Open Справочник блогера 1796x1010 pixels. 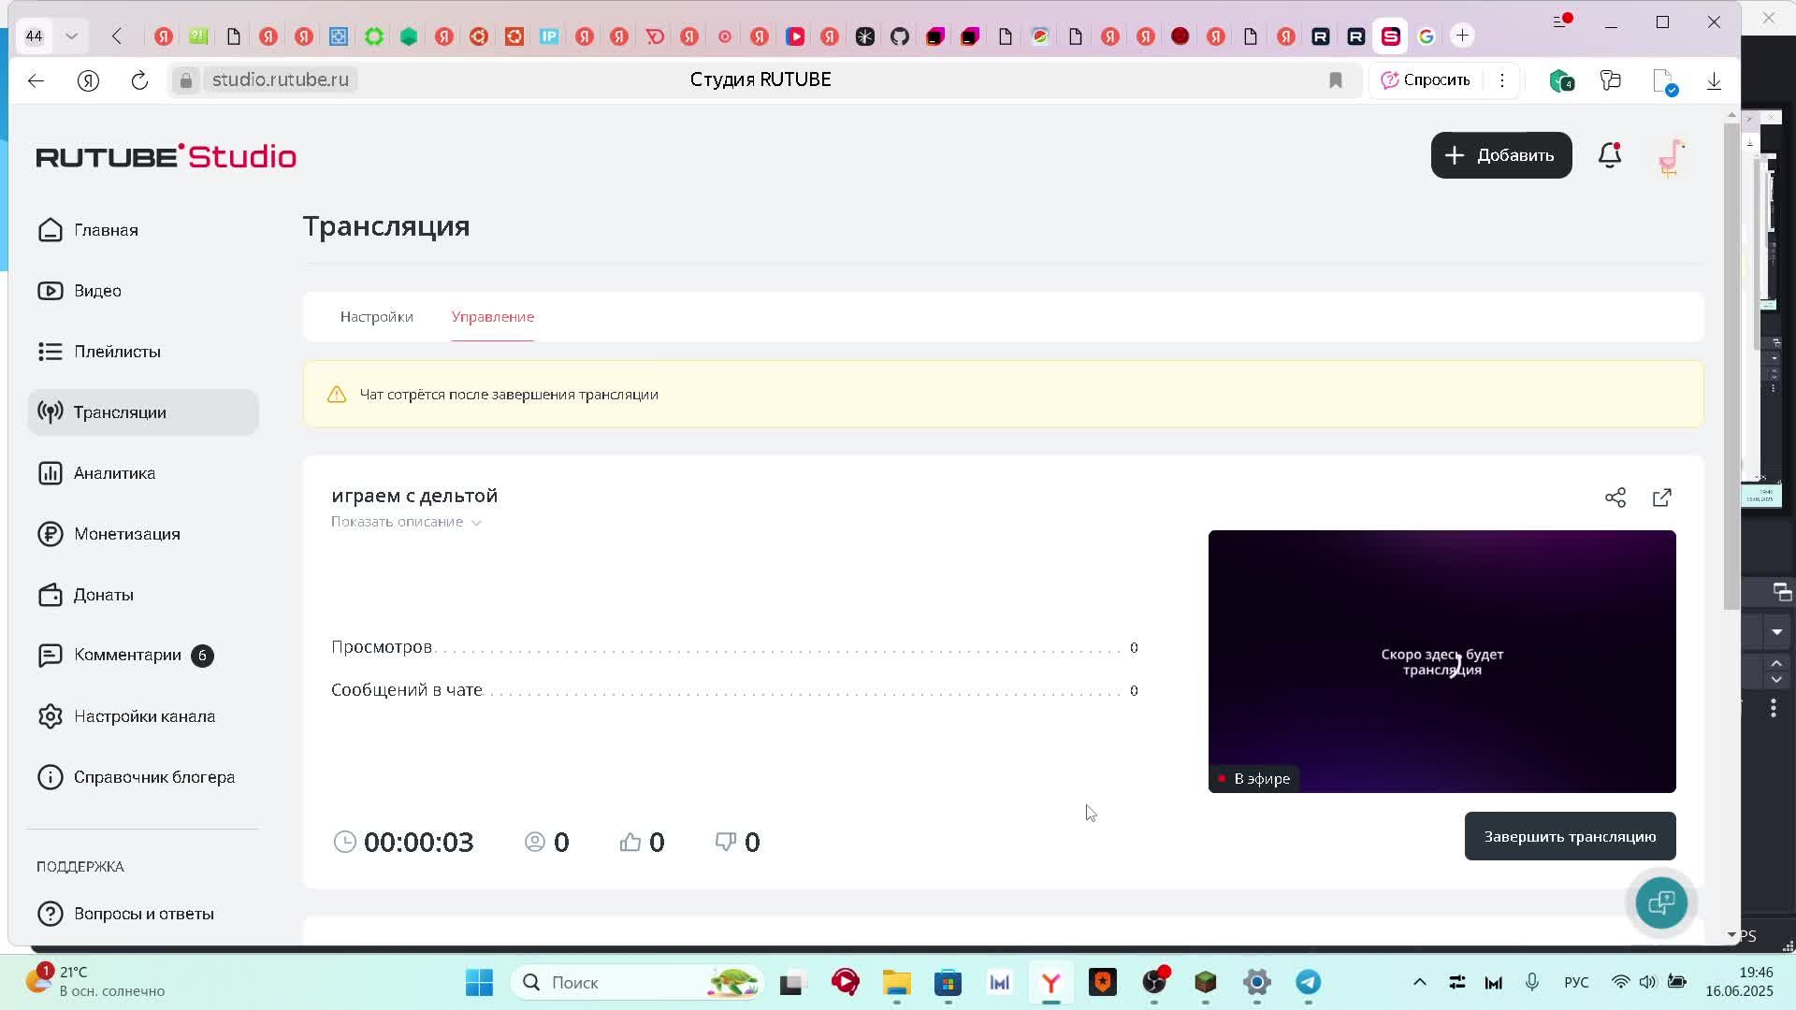[136, 777]
